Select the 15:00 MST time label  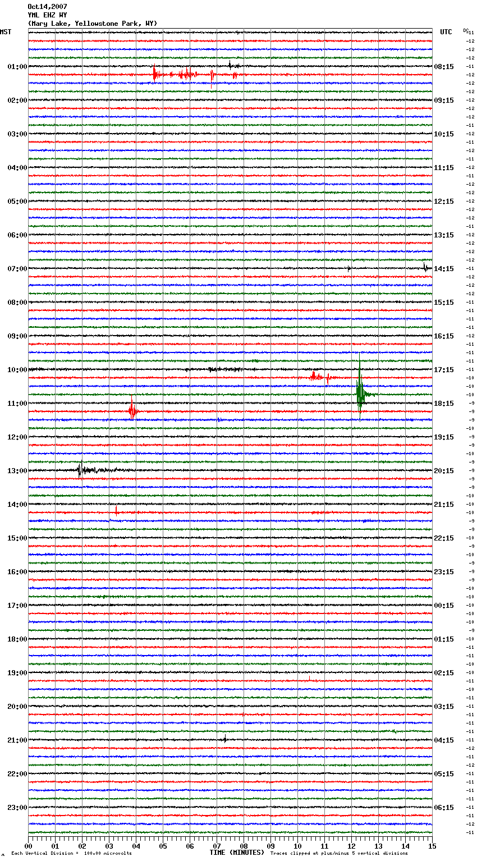click(x=17, y=538)
